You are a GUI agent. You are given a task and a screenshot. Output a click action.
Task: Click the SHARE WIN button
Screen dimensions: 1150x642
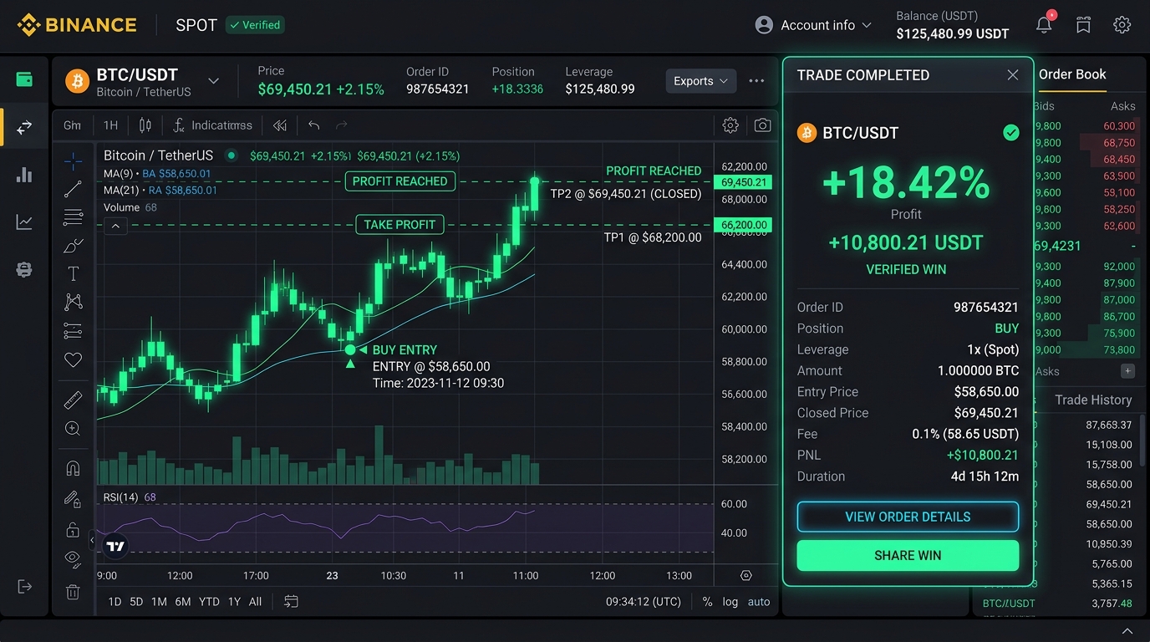[x=908, y=555]
